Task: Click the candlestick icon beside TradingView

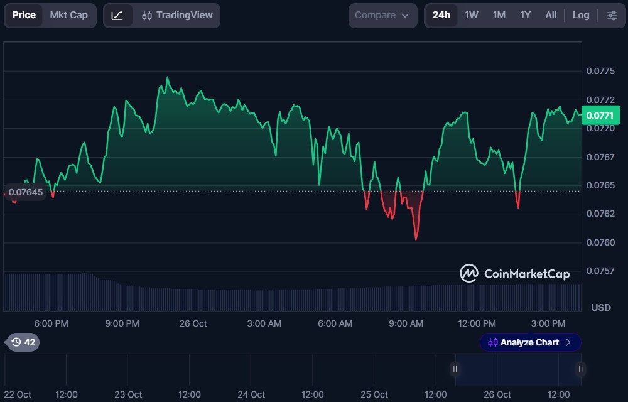Action: point(147,16)
